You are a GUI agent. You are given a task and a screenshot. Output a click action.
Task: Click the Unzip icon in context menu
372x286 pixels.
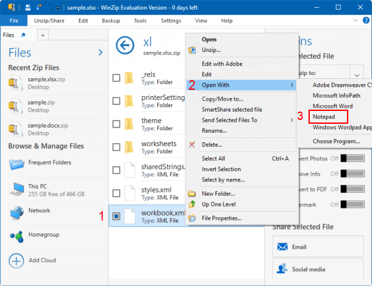(x=192, y=50)
